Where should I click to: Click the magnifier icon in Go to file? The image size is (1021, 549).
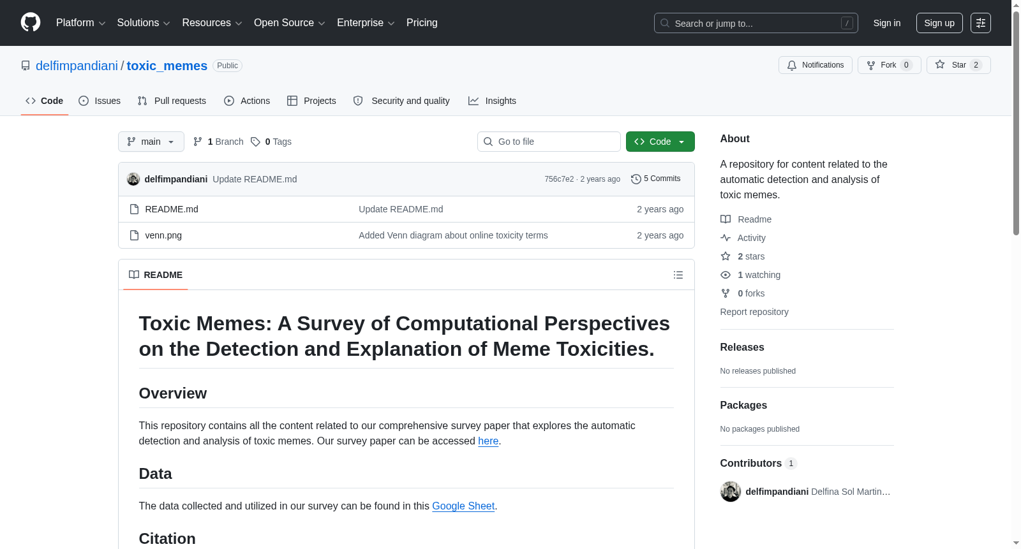click(x=488, y=142)
